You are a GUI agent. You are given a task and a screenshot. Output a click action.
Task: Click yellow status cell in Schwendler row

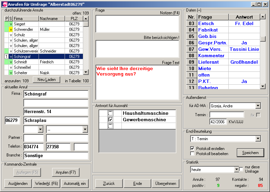click(11, 29)
